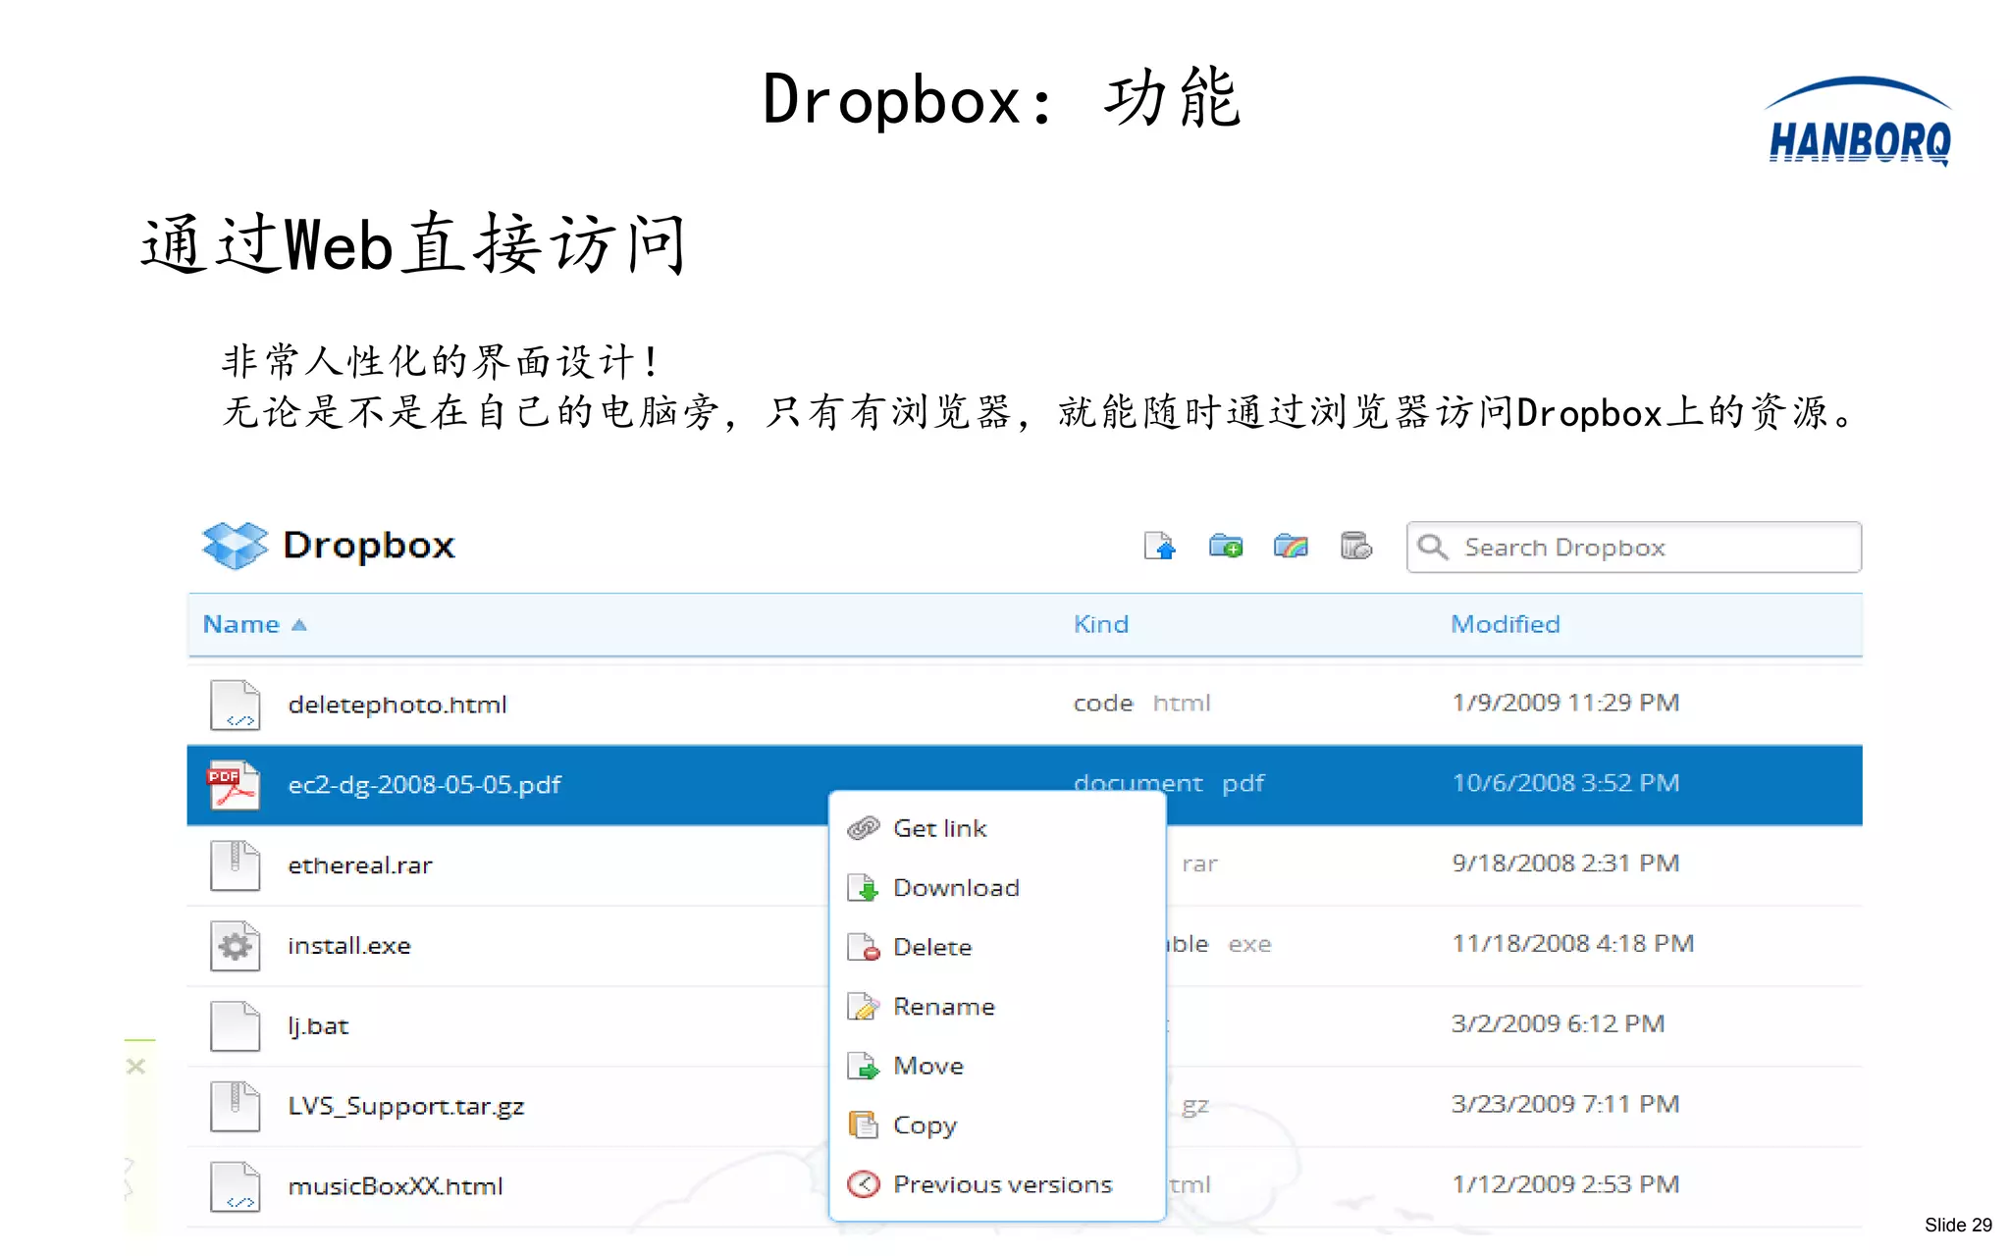Click '1/12/2009 2:53 PM' date

coord(1565,1185)
